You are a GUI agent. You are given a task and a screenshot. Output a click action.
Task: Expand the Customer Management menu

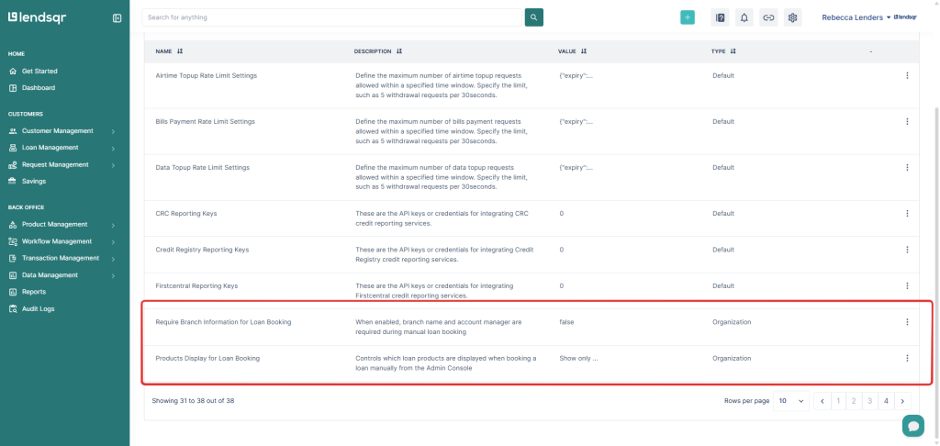(x=62, y=130)
